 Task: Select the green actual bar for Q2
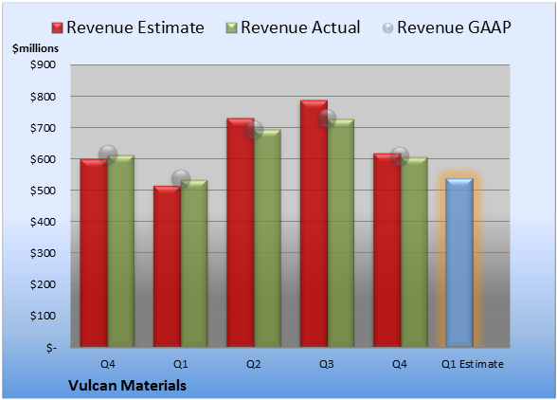pyautogui.click(x=267, y=238)
